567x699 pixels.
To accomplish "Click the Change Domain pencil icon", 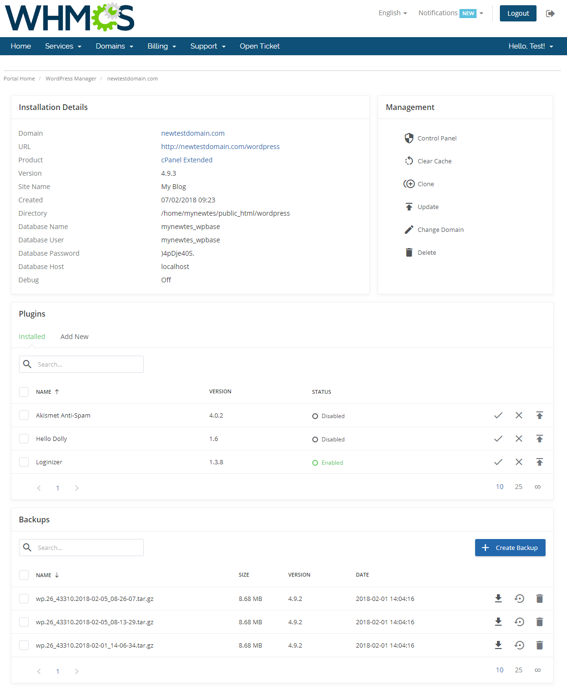I will pos(409,230).
